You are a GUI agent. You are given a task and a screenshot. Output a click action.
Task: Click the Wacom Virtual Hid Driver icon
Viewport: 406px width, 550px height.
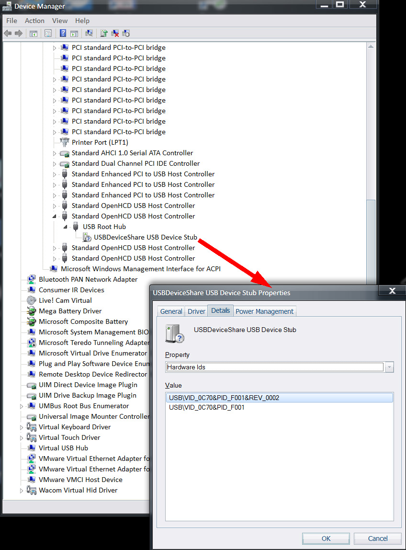[x=31, y=490]
